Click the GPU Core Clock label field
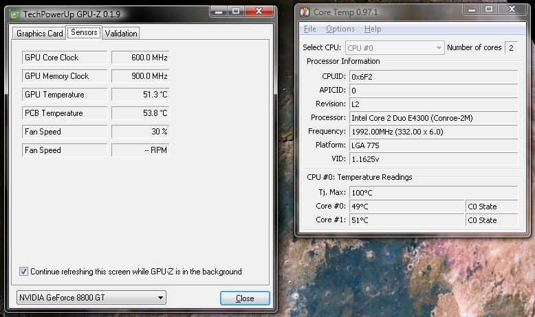Image resolution: width=535 pixels, height=317 pixels. (x=65, y=58)
